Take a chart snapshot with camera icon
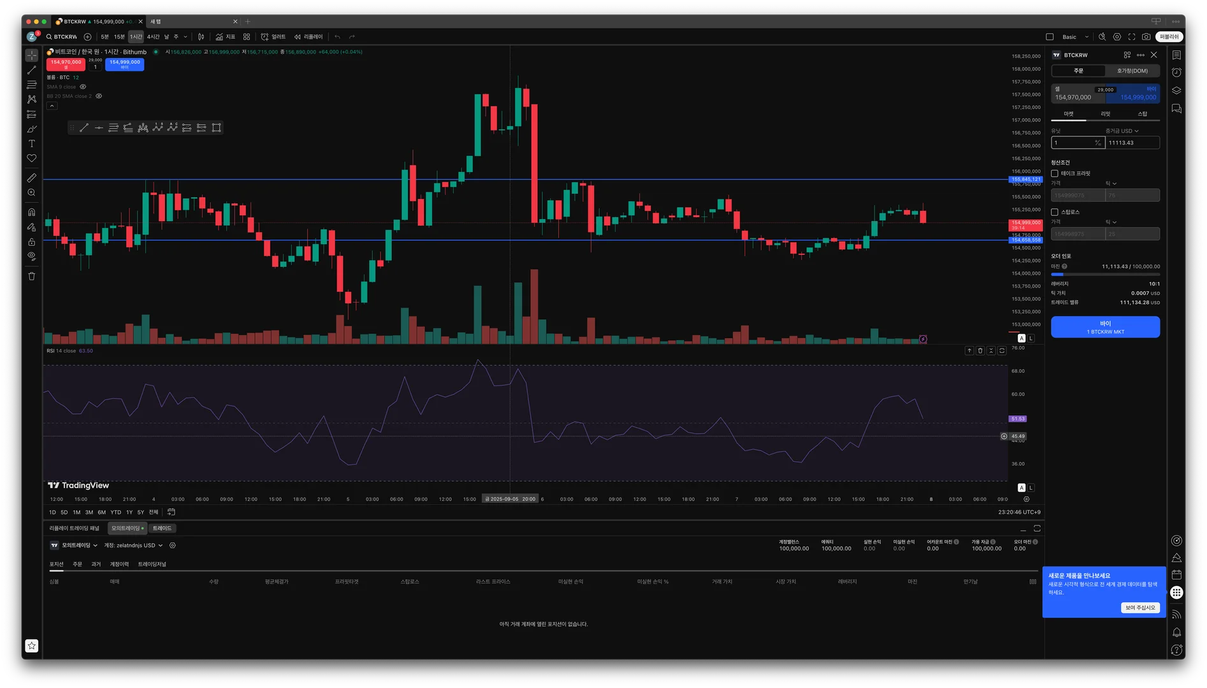 [x=1146, y=37]
